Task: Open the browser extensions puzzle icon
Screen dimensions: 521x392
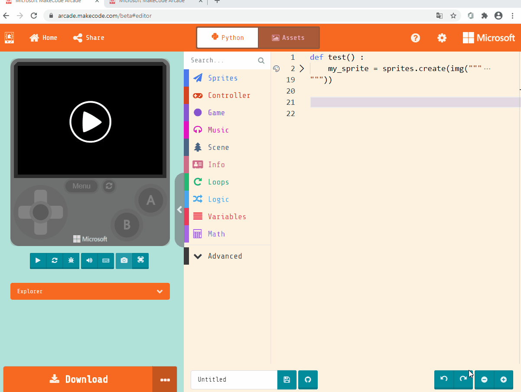Action: (x=485, y=16)
